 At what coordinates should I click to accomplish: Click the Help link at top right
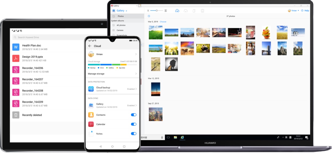coord(307,10)
